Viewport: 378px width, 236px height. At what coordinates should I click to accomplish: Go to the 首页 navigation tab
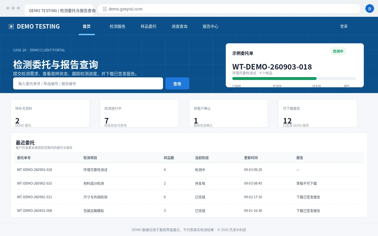(x=87, y=26)
